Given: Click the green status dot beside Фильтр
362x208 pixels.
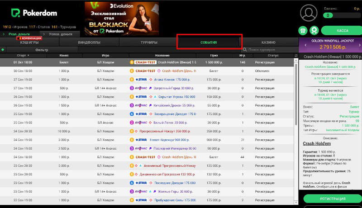Looking at the screenshot, I should click(3, 50).
